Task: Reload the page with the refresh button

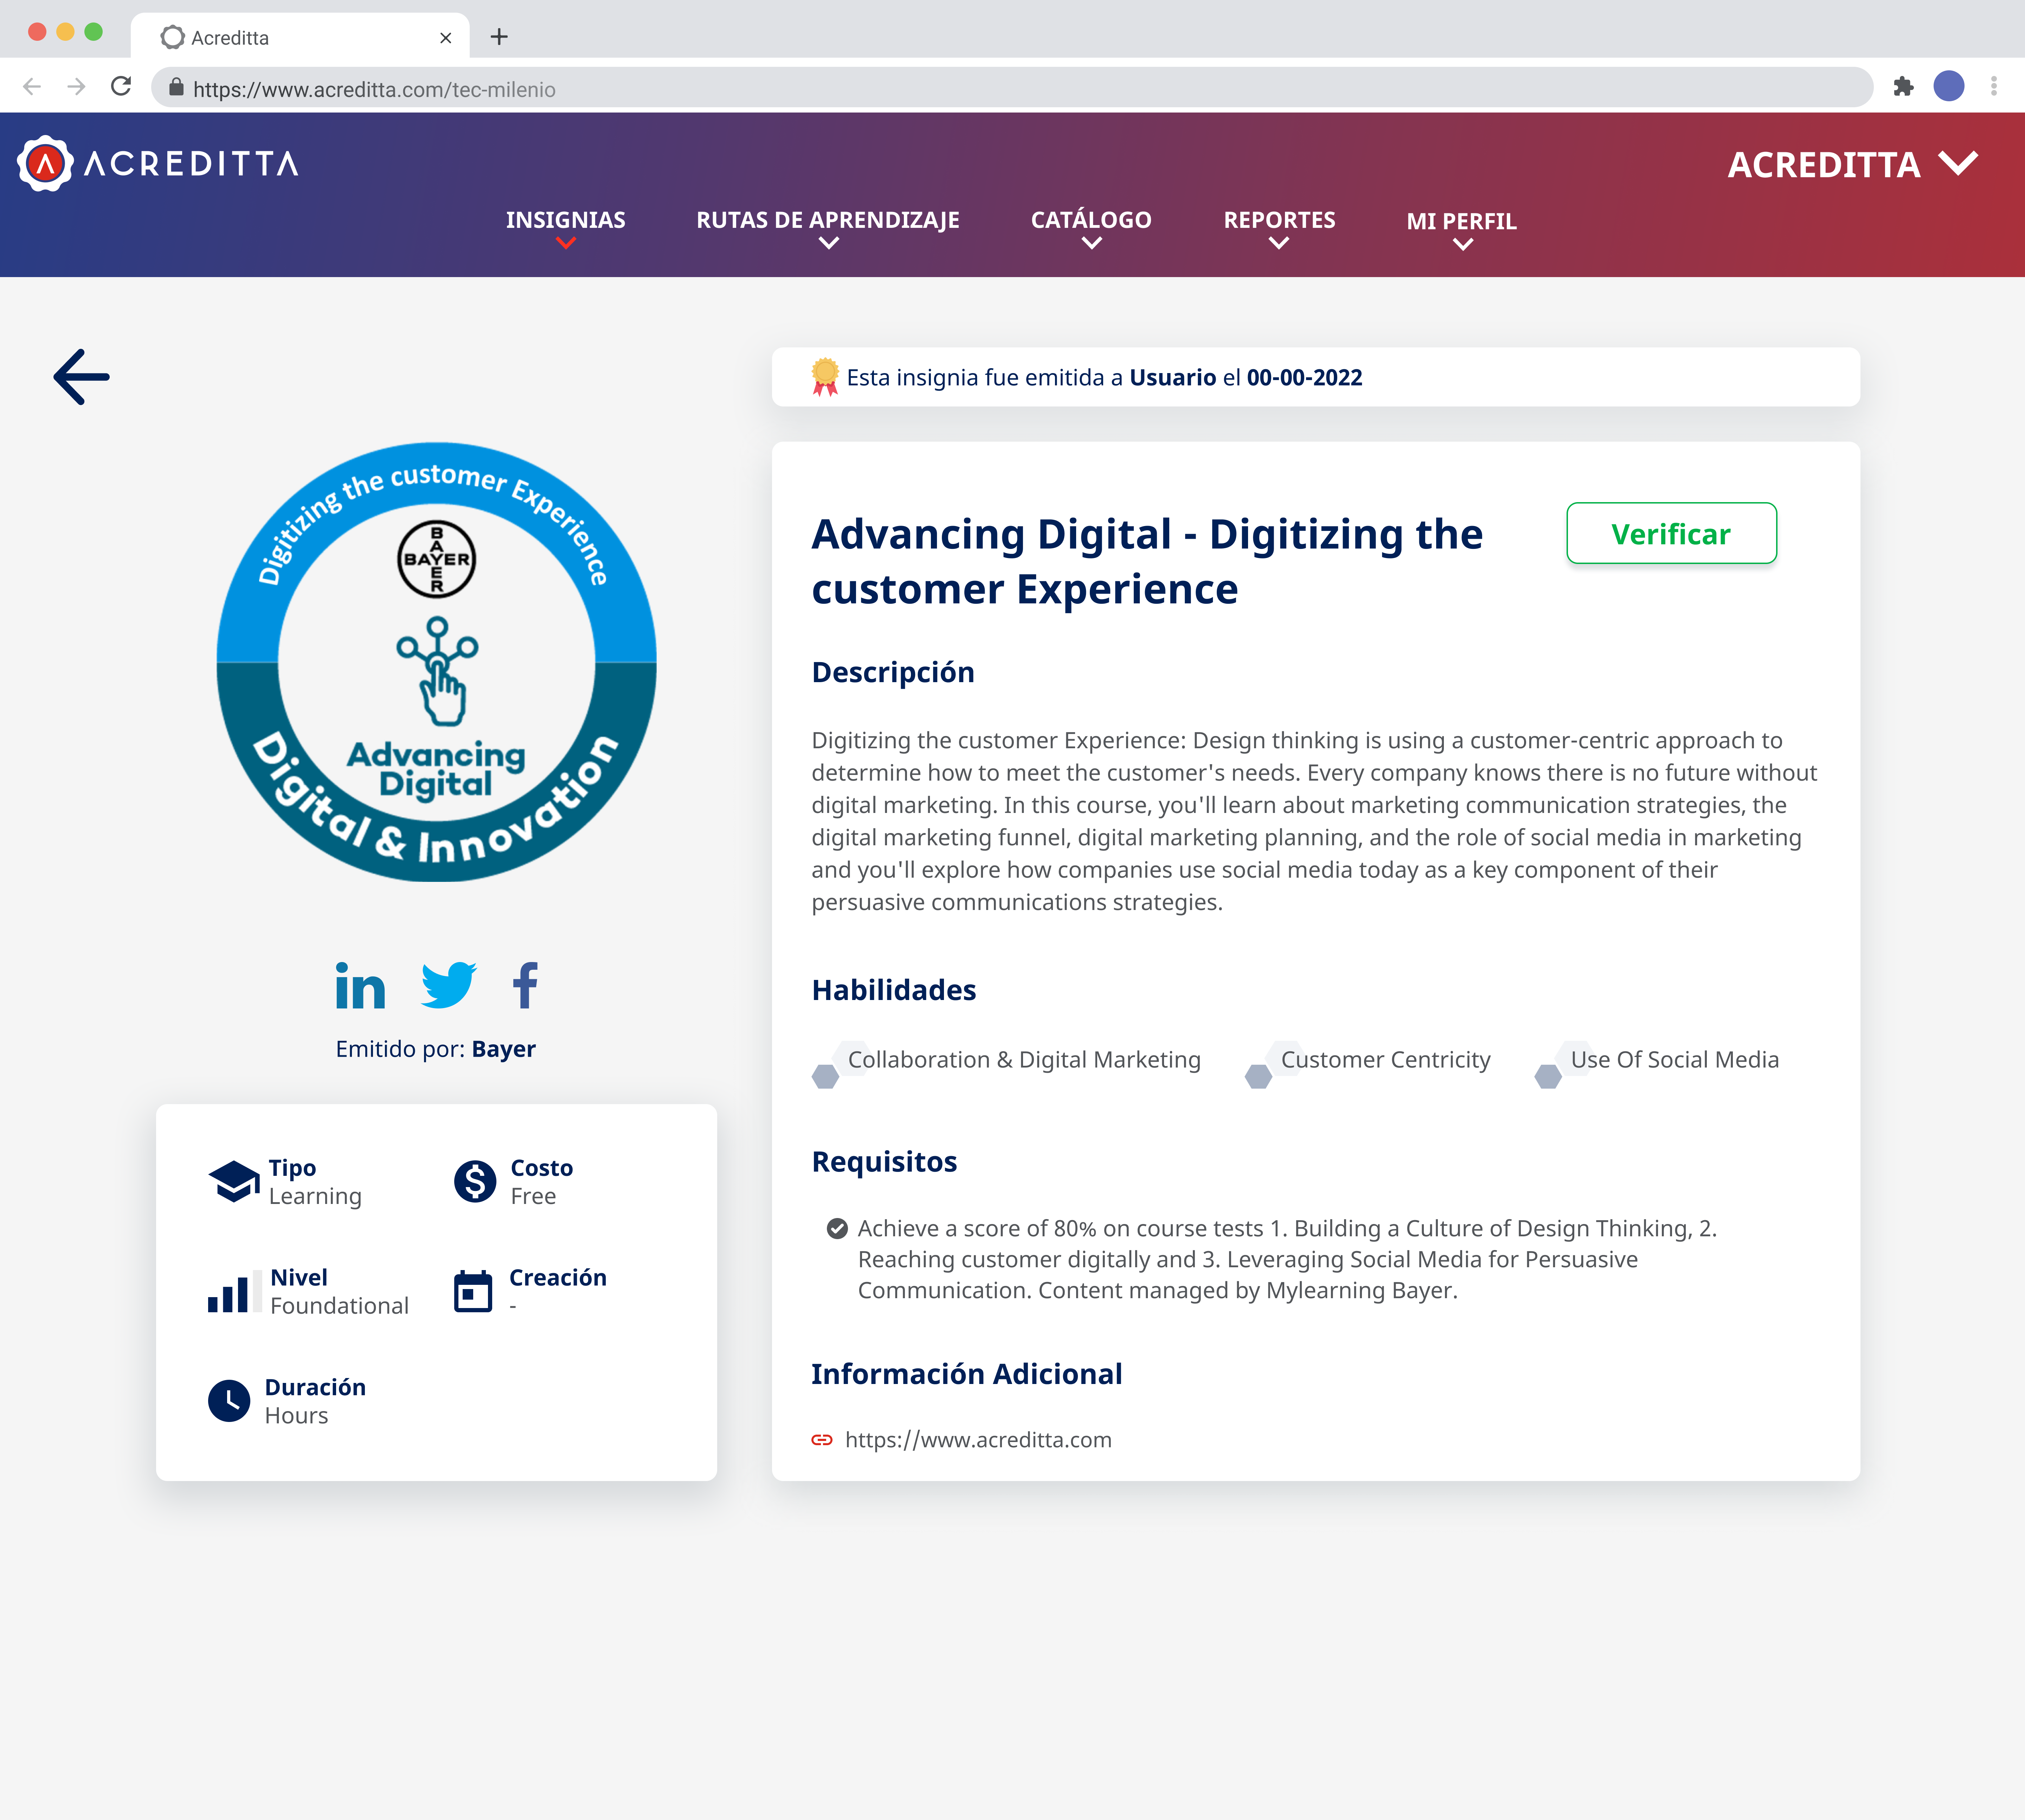Action: coord(121,87)
